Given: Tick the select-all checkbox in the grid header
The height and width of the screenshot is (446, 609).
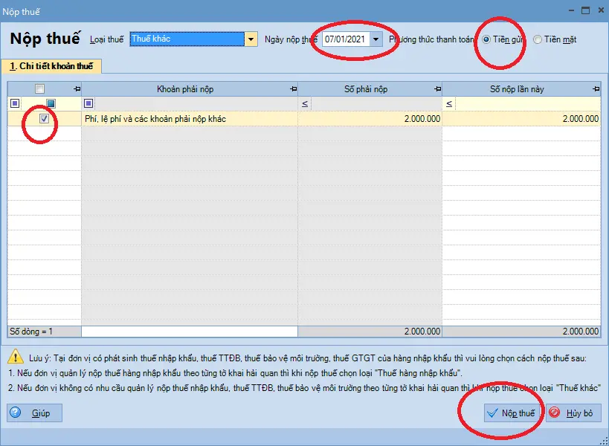Looking at the screenshot, I should [39, 89].
